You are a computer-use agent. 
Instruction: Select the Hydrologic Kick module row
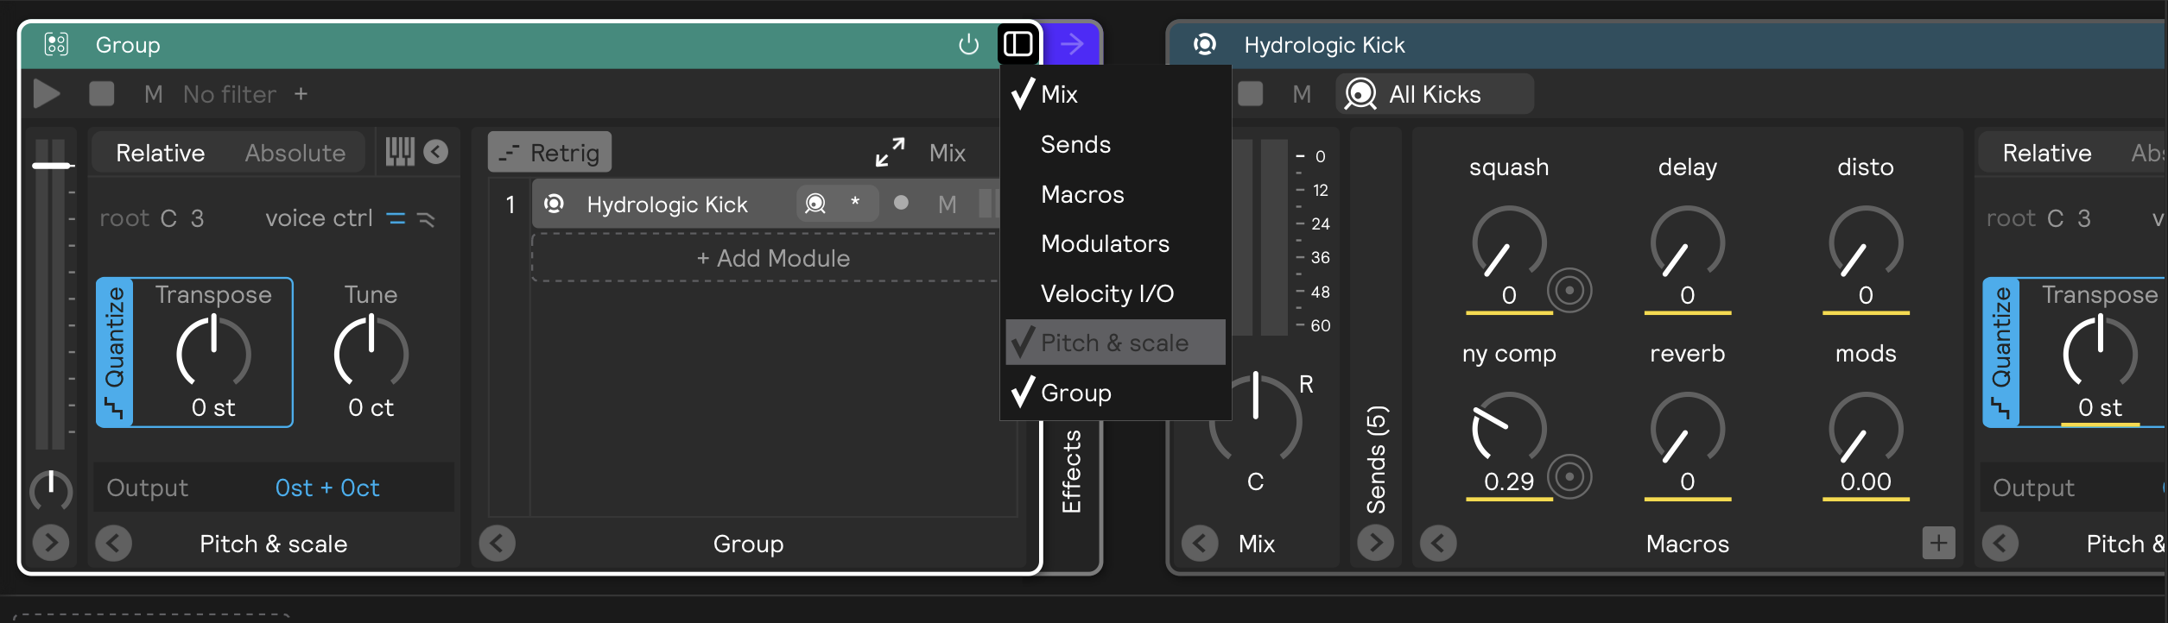(765, 205)
